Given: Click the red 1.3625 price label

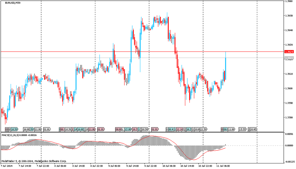Looking at the screenshot, I should [x=289, y=52].
